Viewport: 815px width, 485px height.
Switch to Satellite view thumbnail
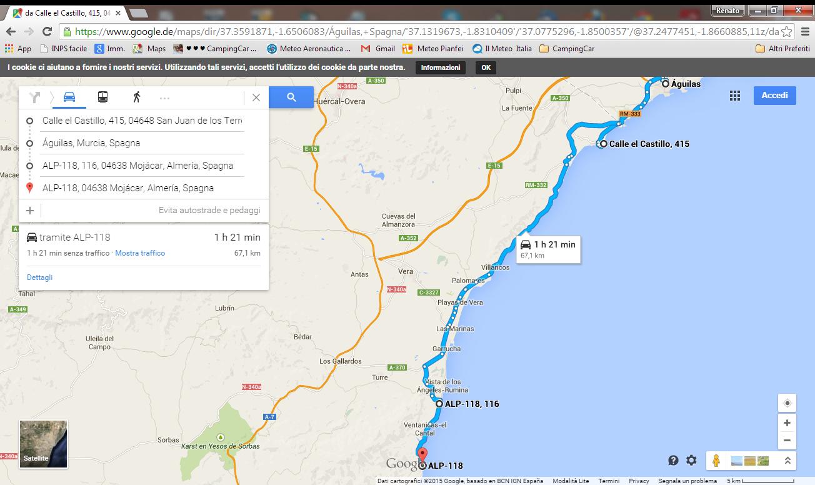[43, 444]
